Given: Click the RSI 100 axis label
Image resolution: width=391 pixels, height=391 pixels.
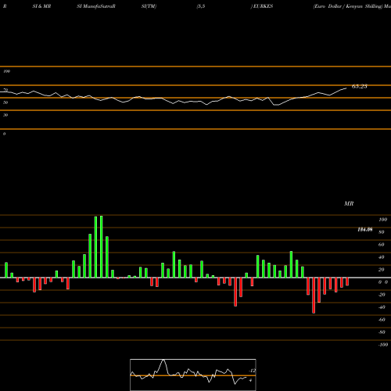Looking at the screenshot, I should 7,71.
